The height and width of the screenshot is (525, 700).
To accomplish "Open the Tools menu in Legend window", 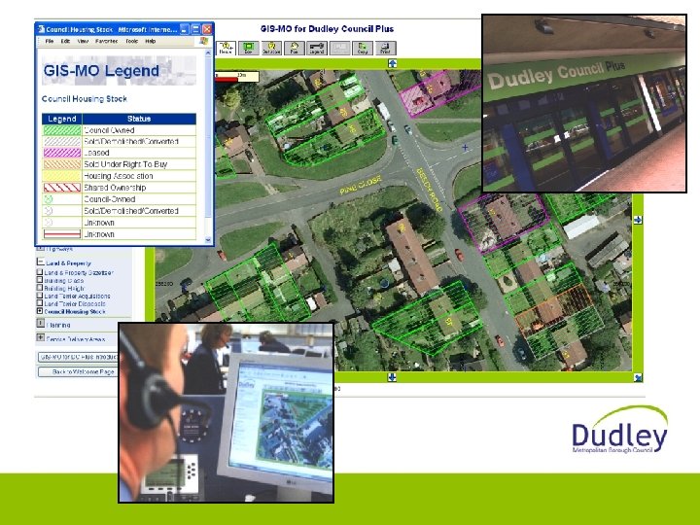I will [131, 41].
